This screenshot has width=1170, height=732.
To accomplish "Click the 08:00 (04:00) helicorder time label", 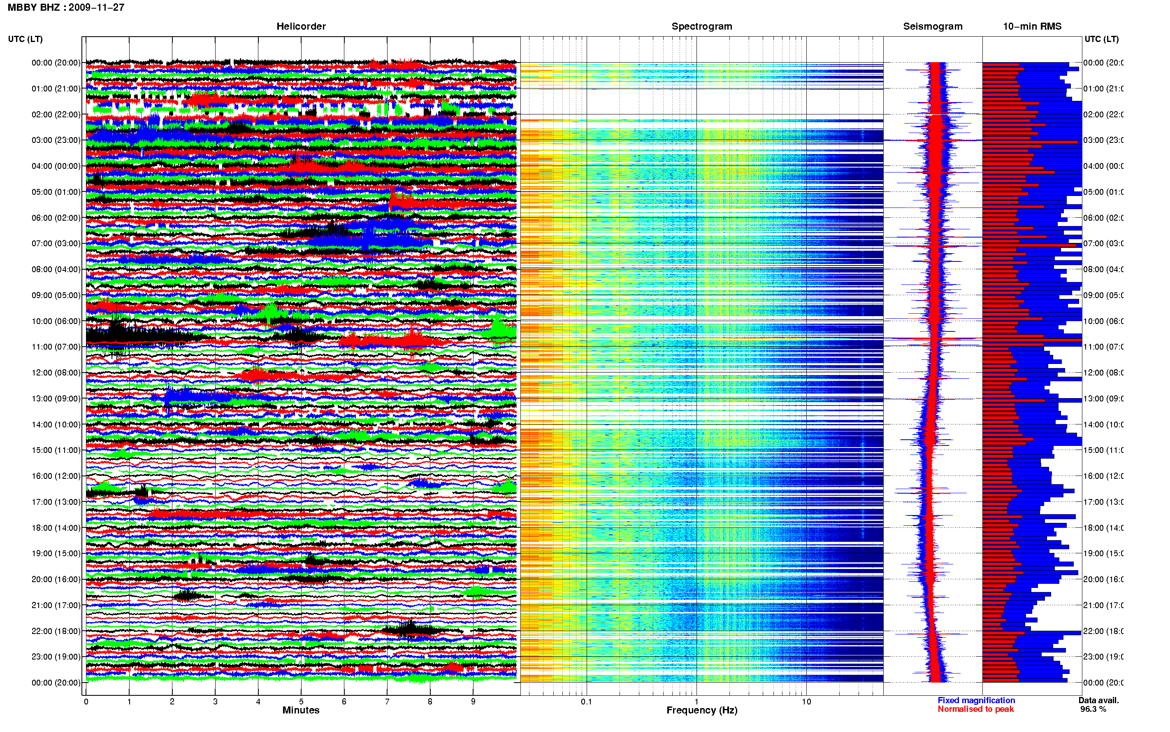I will tap(56, 269).
